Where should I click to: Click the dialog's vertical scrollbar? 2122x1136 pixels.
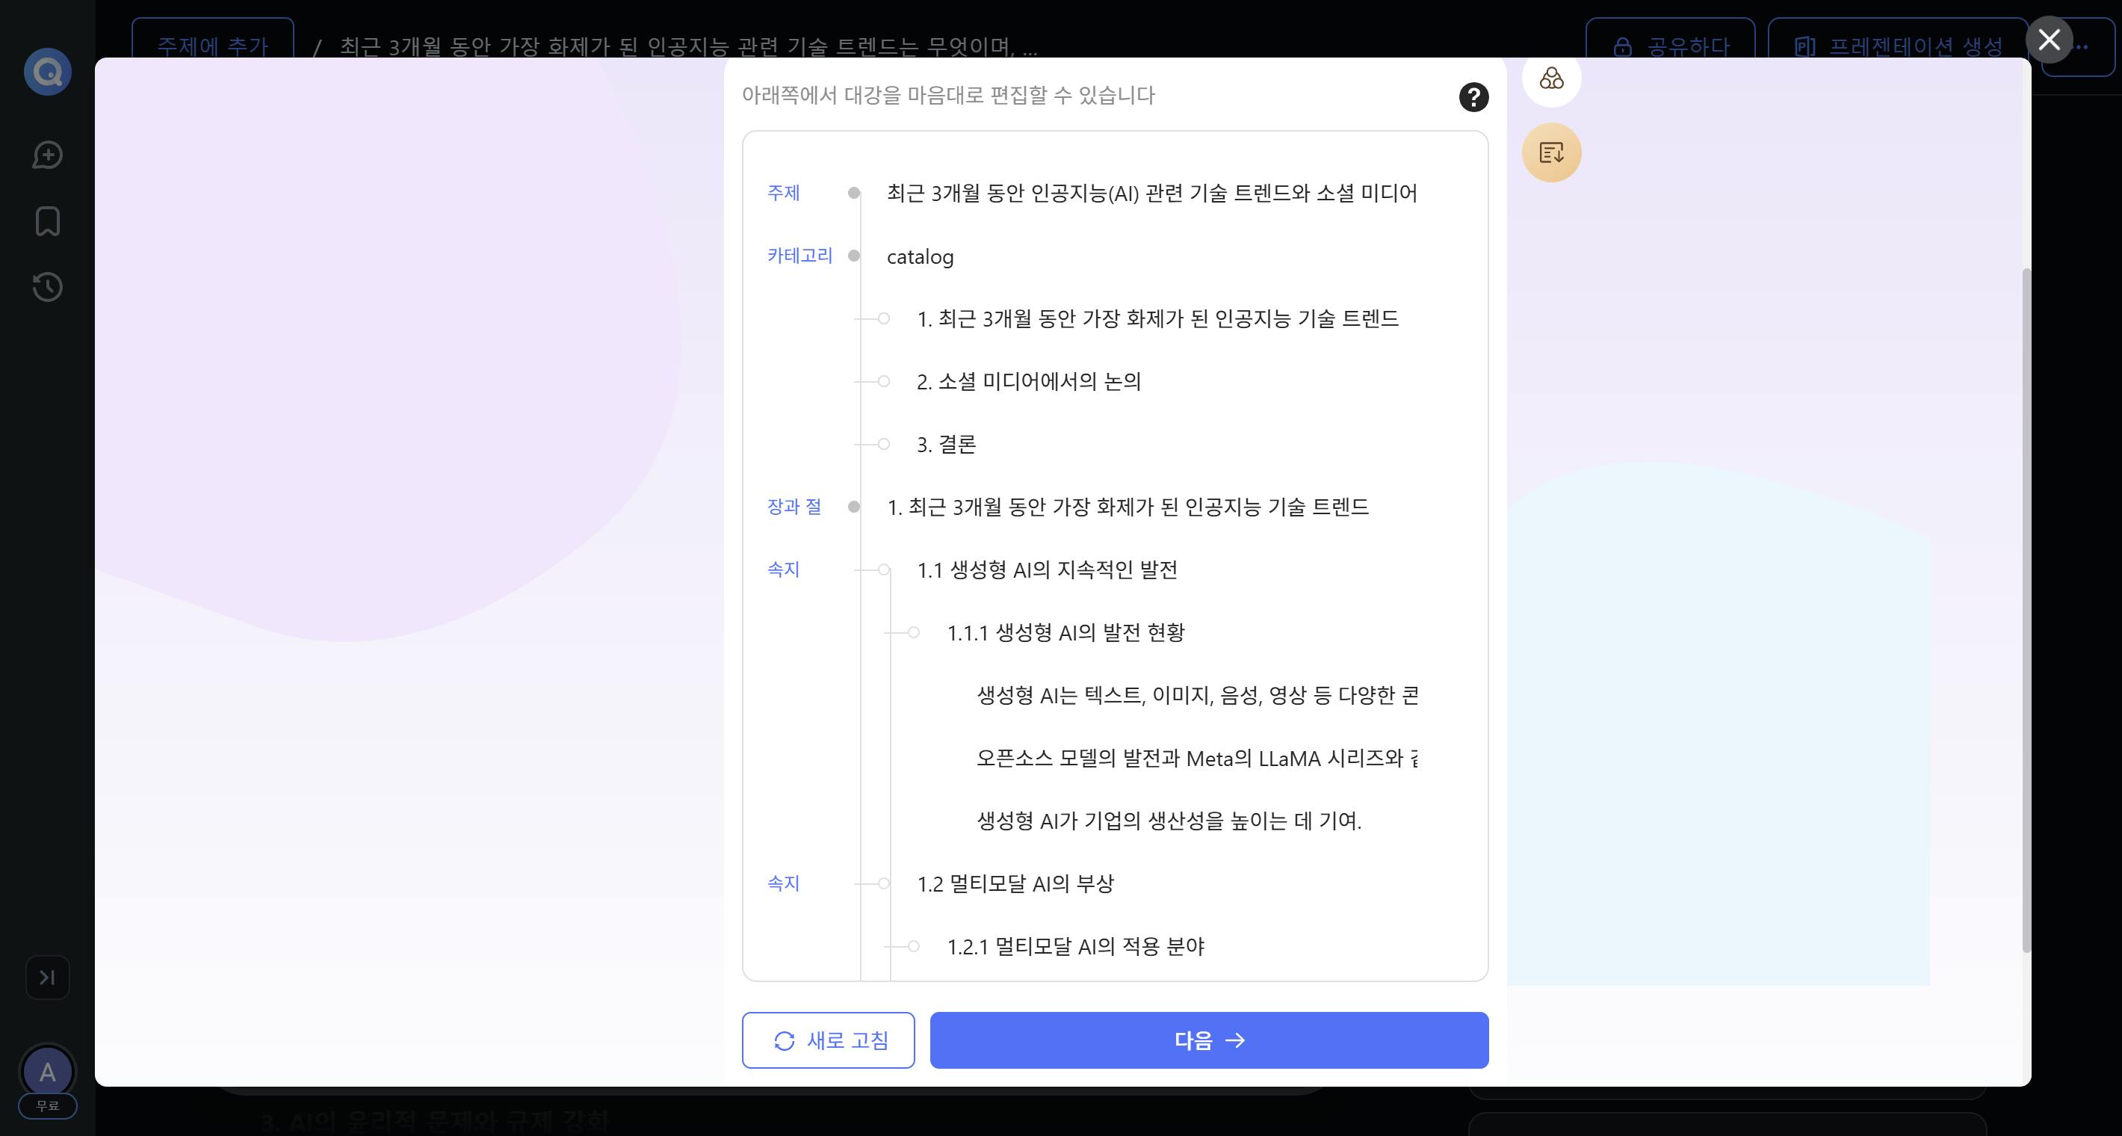[x=2026, y=610]
